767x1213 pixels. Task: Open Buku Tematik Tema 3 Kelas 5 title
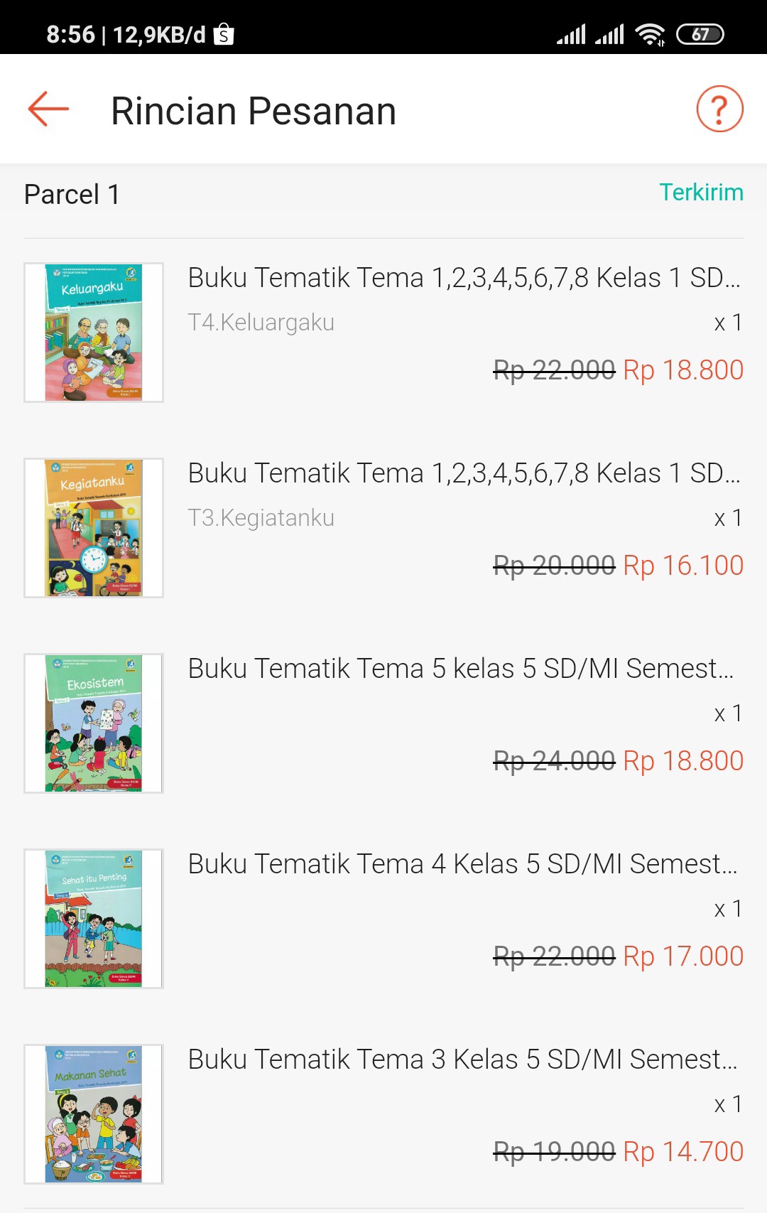pyautogui.click(x=462, y=1060)
